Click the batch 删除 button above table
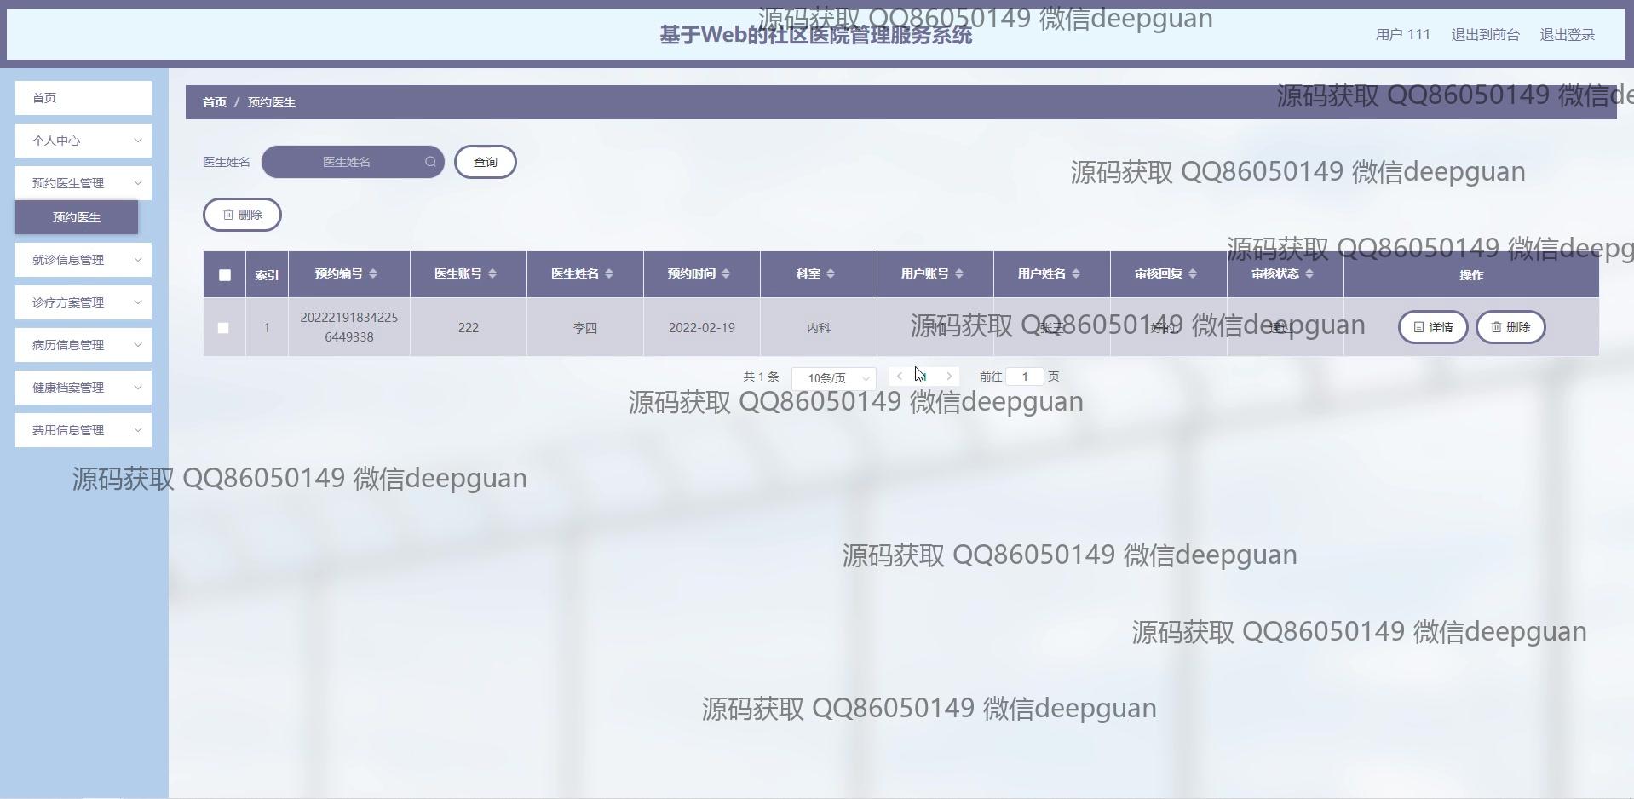This screenshot has height=799, width=1634. 242,215
